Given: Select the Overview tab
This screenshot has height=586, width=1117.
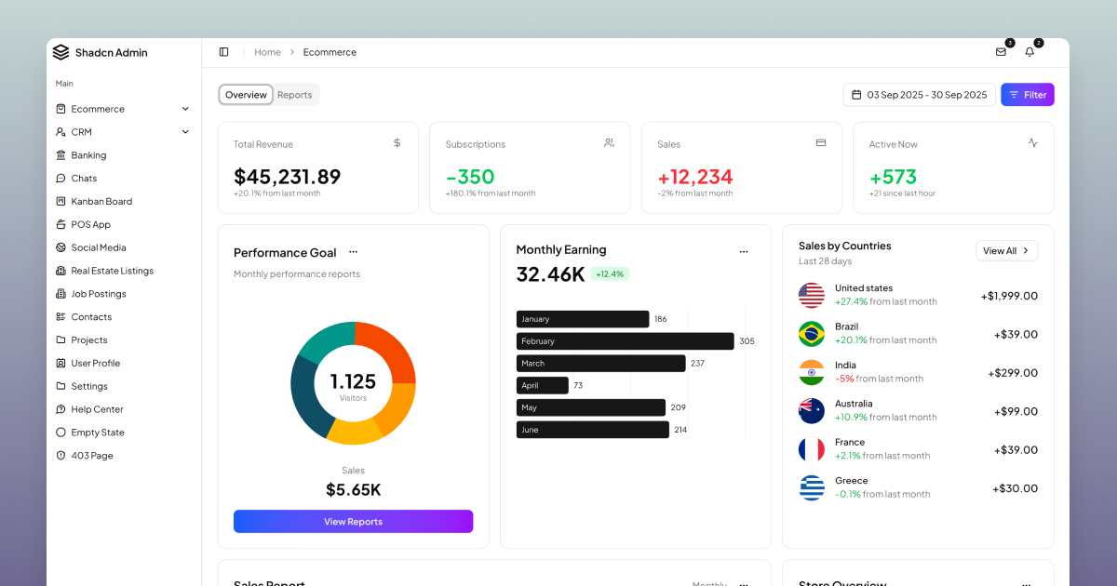Looking at the screenshot, I should (246, 95).
